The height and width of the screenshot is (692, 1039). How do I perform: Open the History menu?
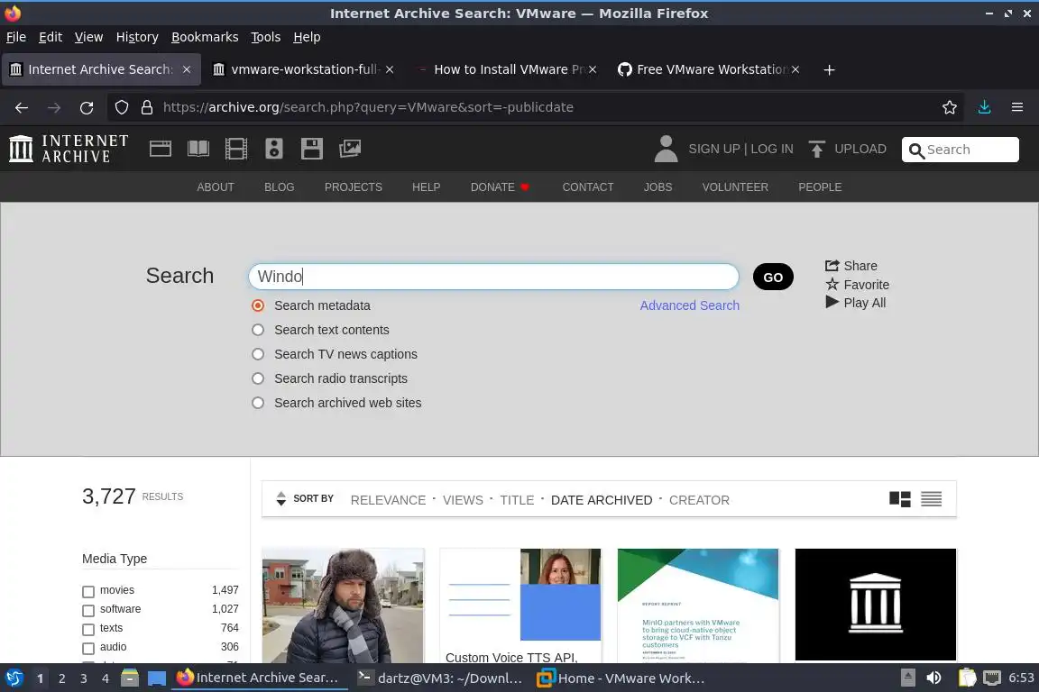pyautogui.click(x=137, y=37)
